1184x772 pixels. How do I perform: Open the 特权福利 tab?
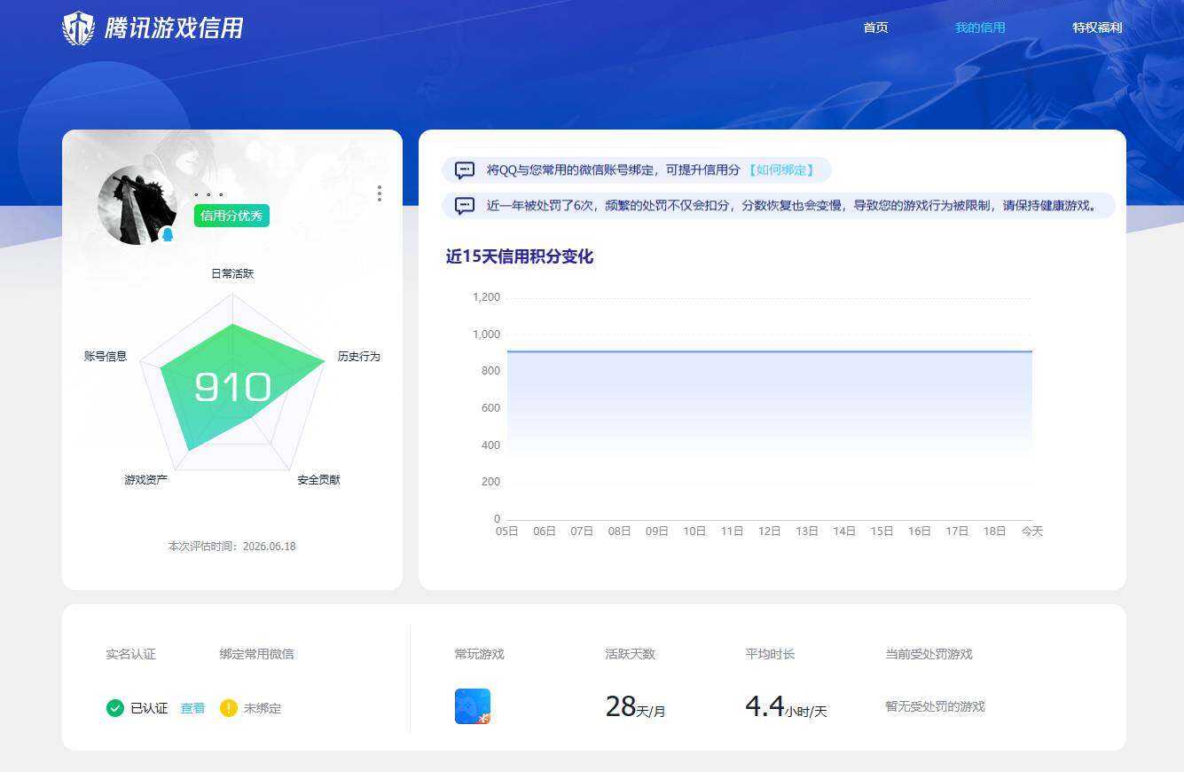pos(1097,28)
